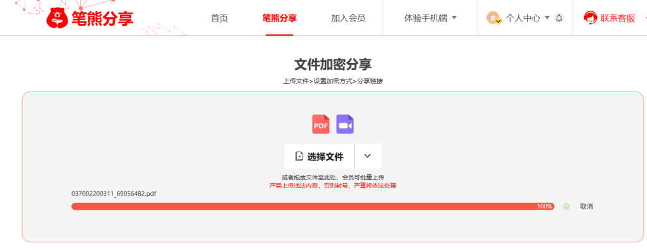Viewport: 647px width, 250px height.
Task: Click the red PDF file icon
Action: (320, 124)
